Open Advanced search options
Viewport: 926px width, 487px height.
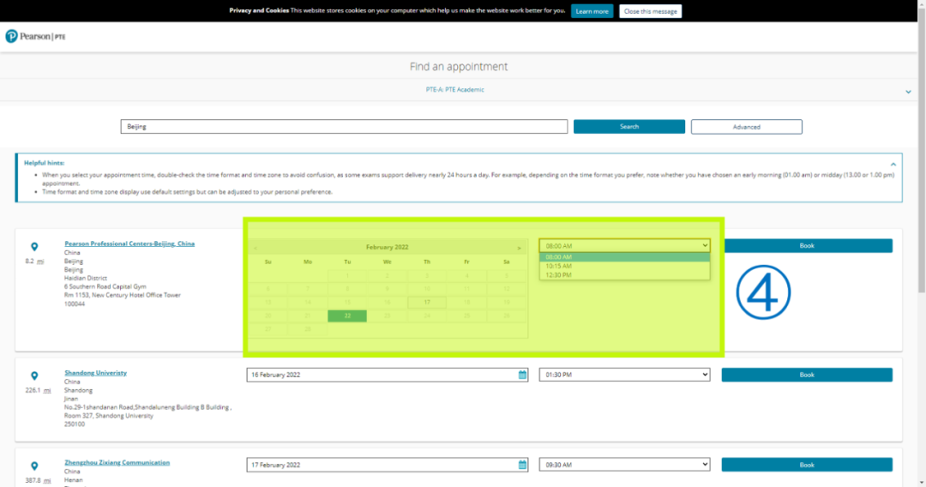[x=746, y=127]
